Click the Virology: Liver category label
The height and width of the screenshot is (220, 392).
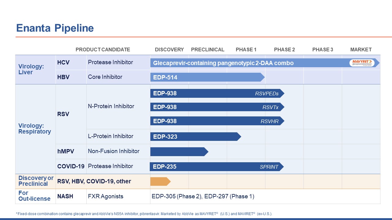(31, 69)
